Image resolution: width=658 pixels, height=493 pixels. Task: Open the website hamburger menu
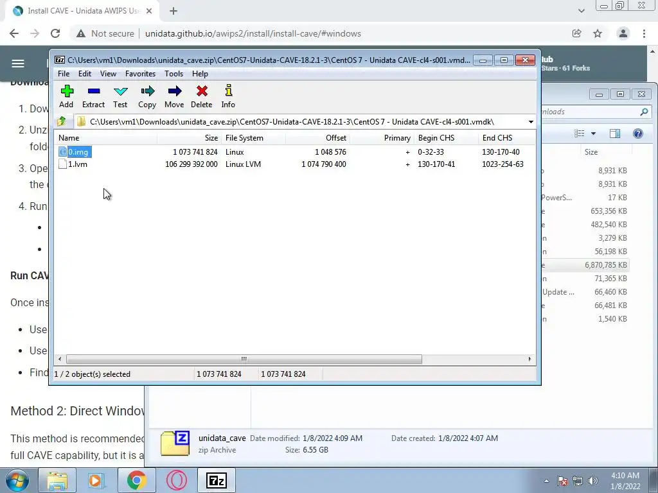pos(17,64)
